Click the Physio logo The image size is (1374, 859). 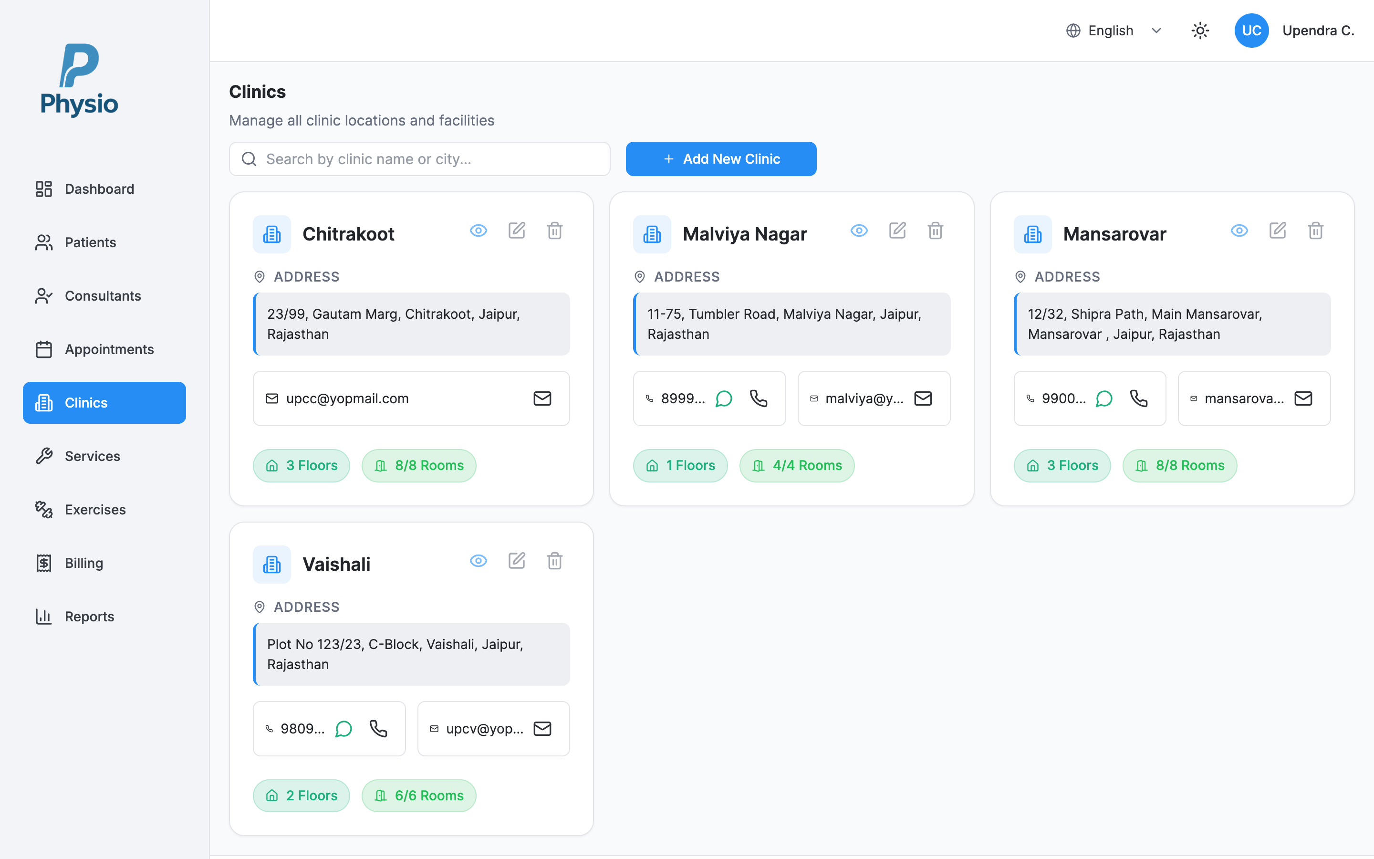tap(80, 80)
